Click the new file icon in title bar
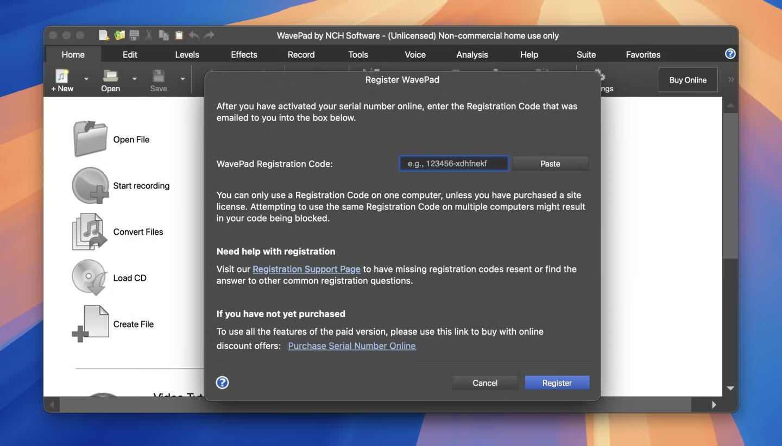The image size is (782, 446). click(x=104, y=35)
